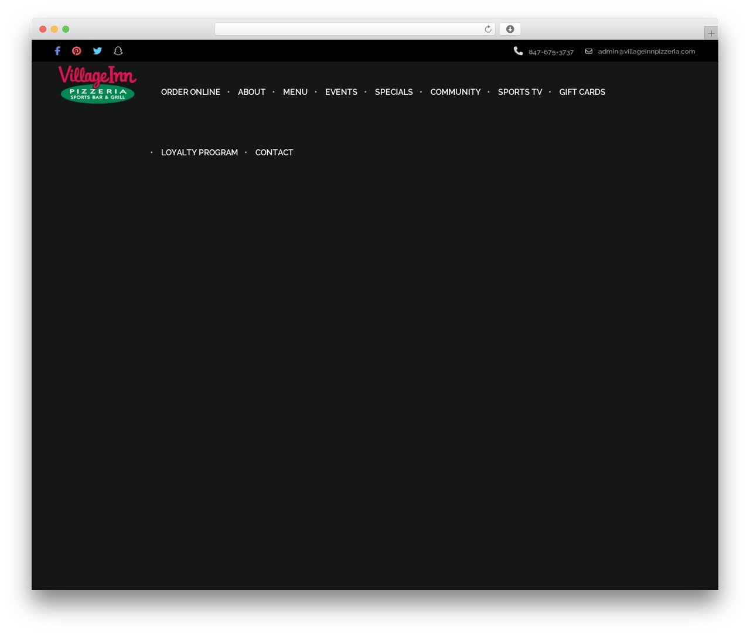750x635 pixels.
Task: Click the email envelope icon
Action: click(589, 51)
